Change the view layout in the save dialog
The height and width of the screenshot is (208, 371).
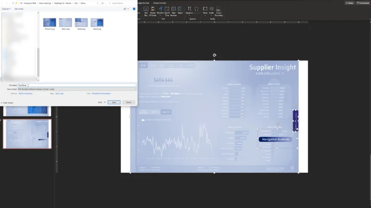(x=125, y=9)
